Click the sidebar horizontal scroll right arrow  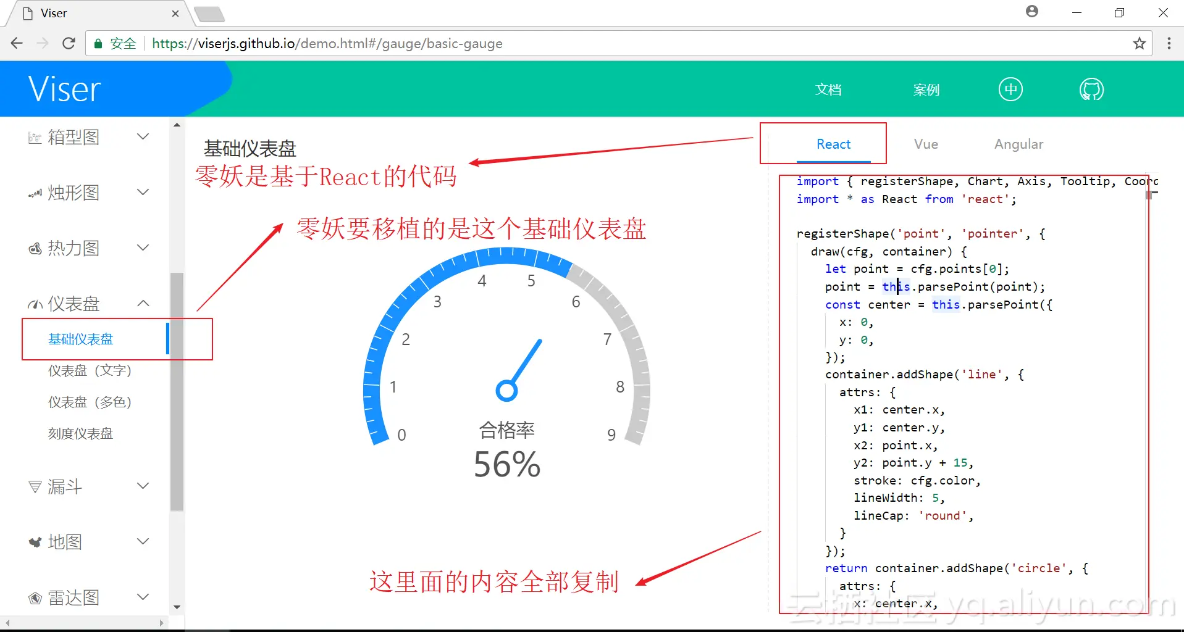(162, 623)
